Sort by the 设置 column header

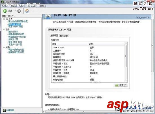[x=106, y=44]
